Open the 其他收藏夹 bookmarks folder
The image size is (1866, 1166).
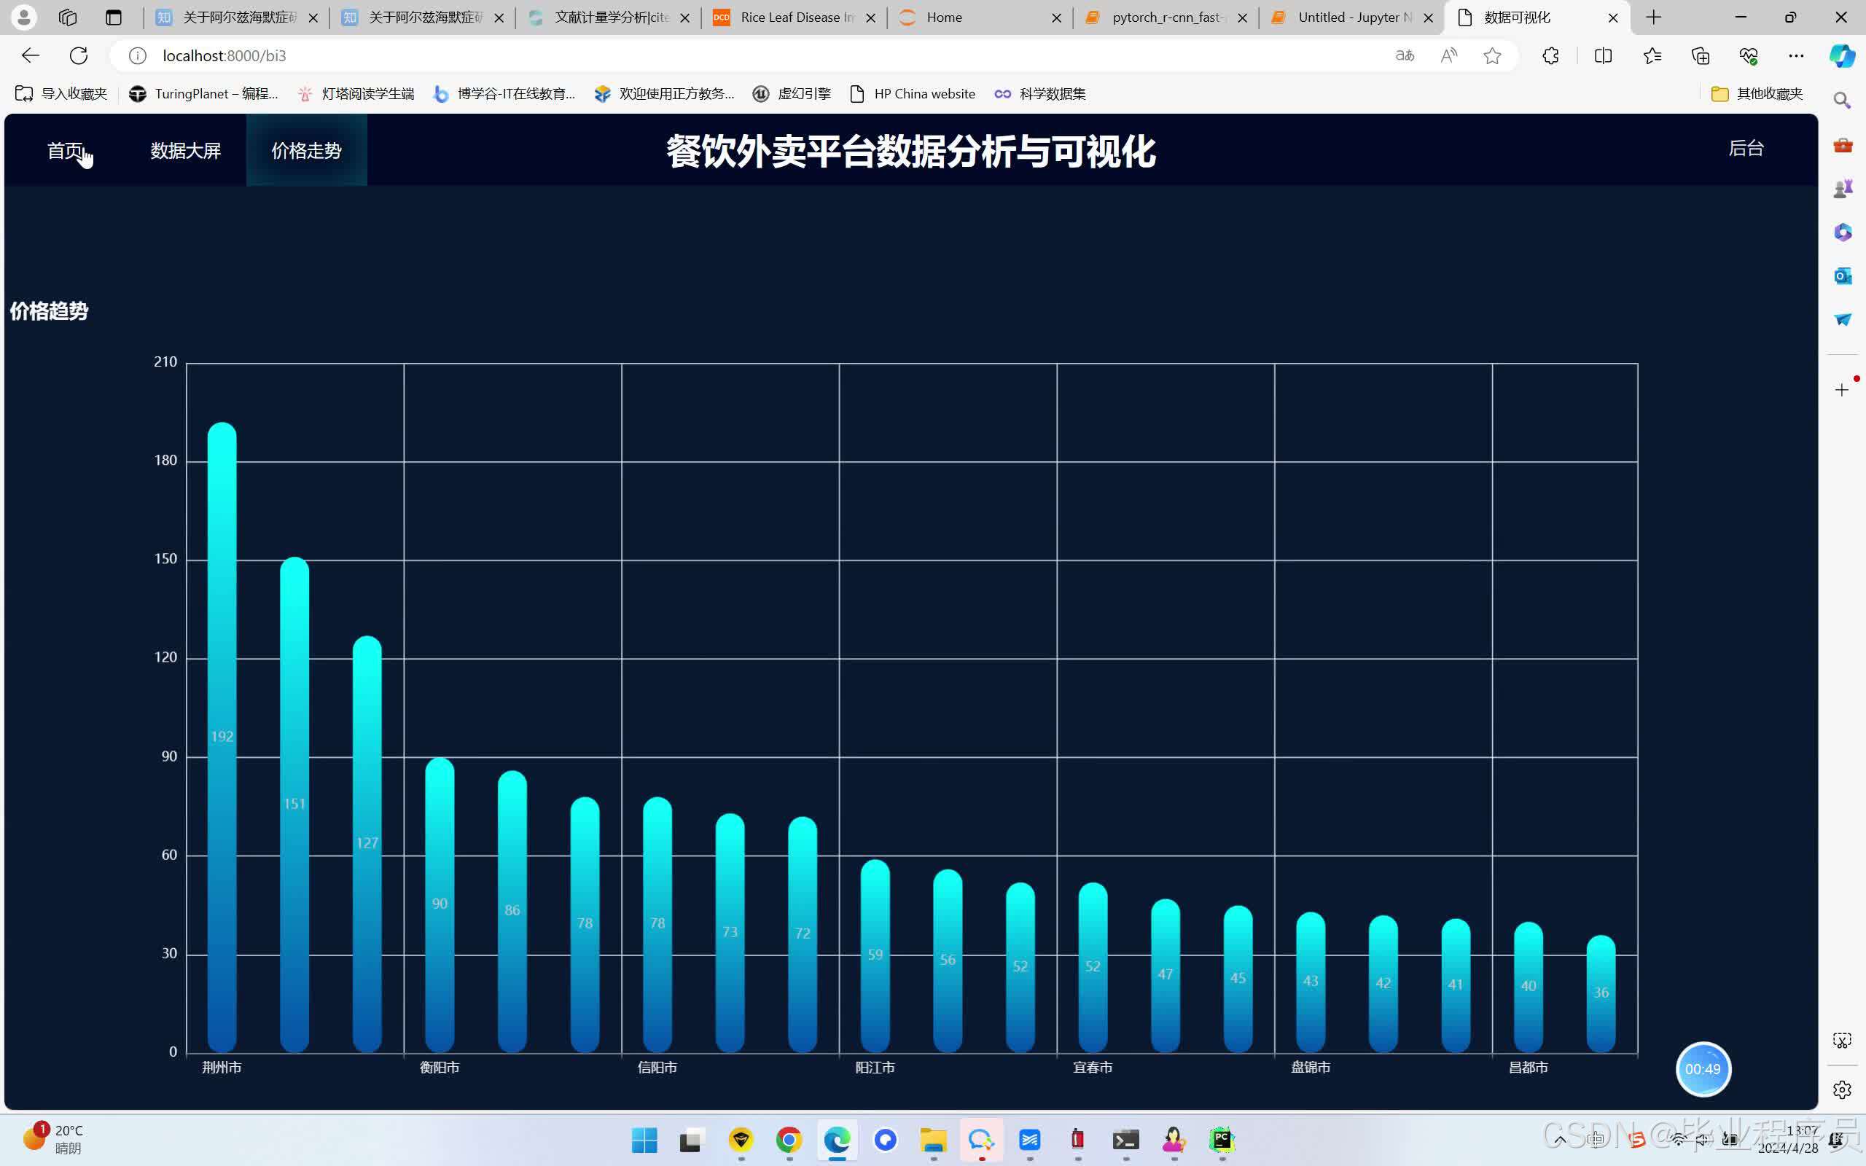(1757, 93)
